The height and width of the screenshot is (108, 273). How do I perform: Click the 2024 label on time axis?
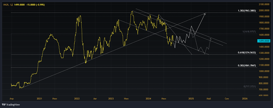(x=148, y=99)
